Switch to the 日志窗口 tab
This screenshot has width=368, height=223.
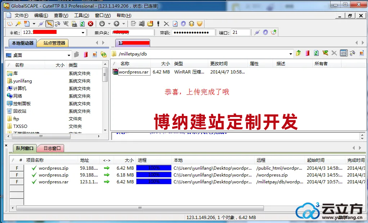point(52,148)
